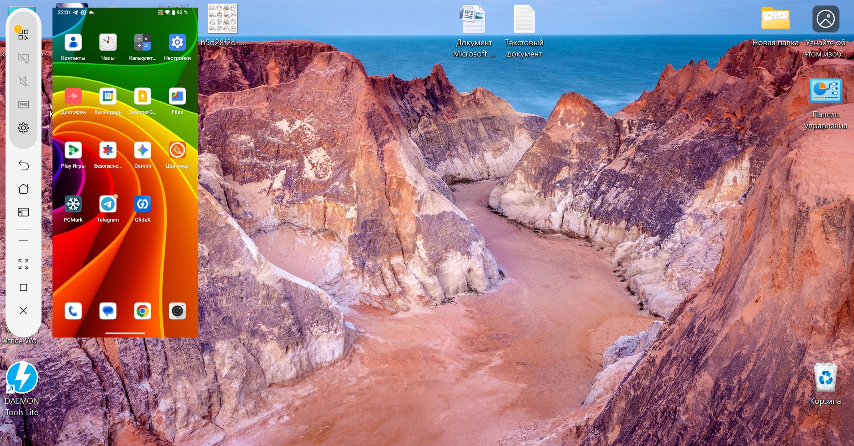This screenshot has height=446, width=854.
Task: Launch the Диктофон voice recorder app
Action: click(73, 96)
